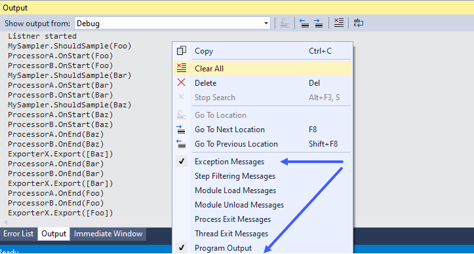The height and width of the screenshot is (254, 474).
Task: Enable Process Exit Messages
Action: pos(233,219)
